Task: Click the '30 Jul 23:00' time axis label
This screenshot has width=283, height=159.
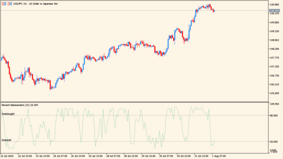Action: tap(184, 156)
